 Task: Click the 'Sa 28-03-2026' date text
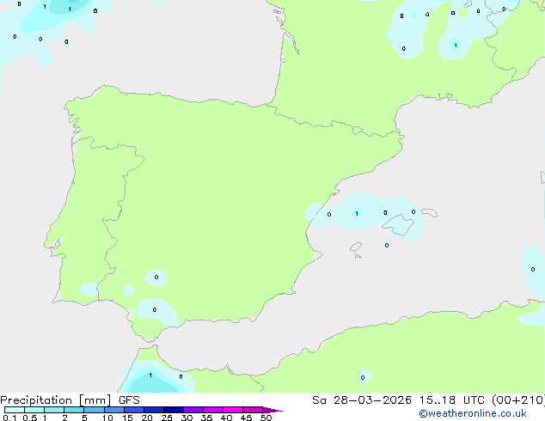[362, 400]
